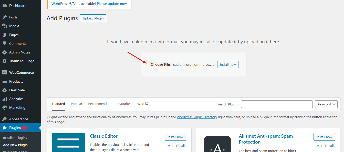Screen dimensions: 344x152
Task: Click the Flash Sale gear icon
Action: point(5,90)
